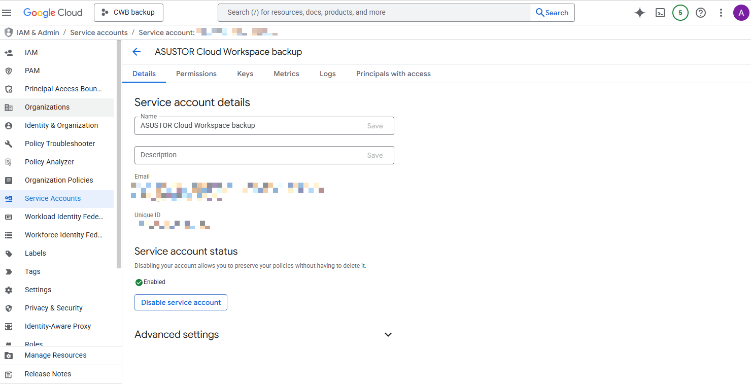Click the Policy Troubleshooter wrench icon
751x386 pixels.
(x=9, y=144)
